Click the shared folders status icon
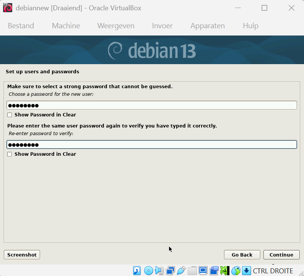The height and width of the screenshot is (276, 304). click(192, 270)
